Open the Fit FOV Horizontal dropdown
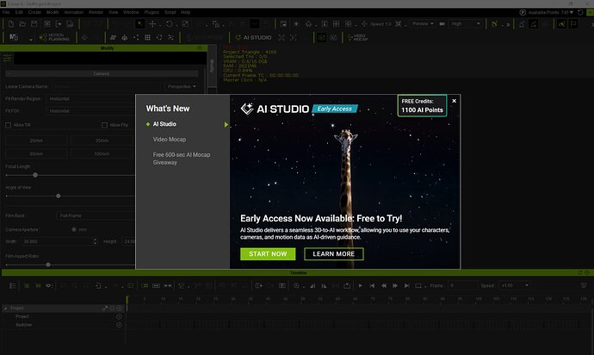This screenshot has height=355, width=594. 91,111
